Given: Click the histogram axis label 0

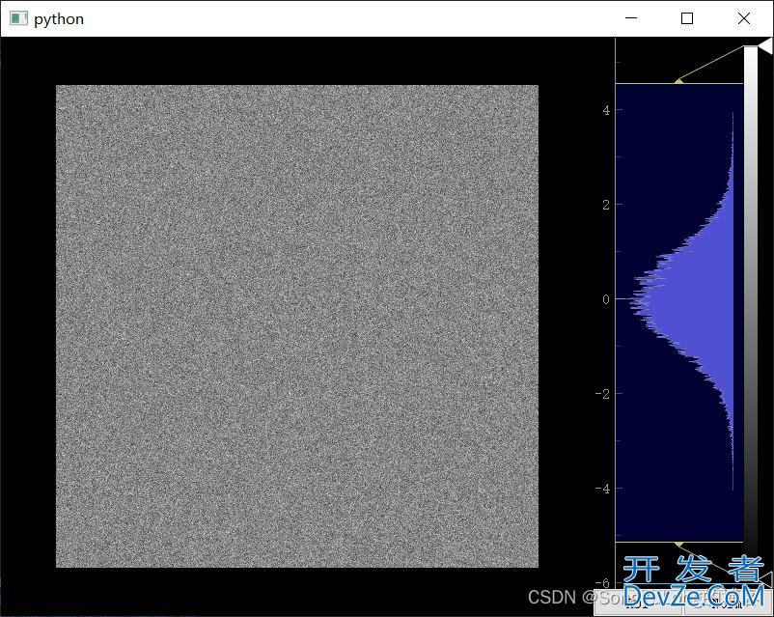Looking at the screenshot, I should coord(606,299).
